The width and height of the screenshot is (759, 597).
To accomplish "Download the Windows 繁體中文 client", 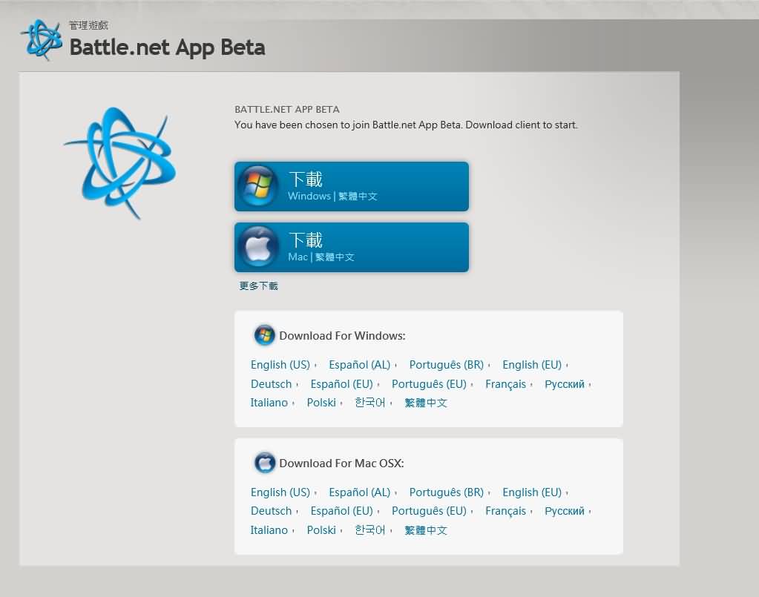I will pos(352,186).
